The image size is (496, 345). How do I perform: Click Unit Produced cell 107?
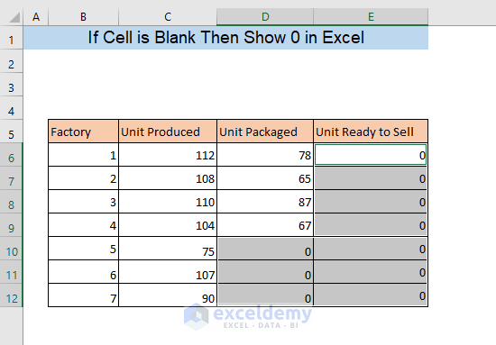[x=168, y=272]
